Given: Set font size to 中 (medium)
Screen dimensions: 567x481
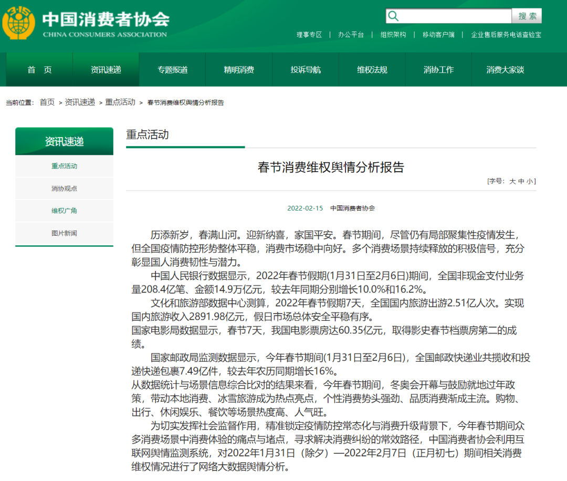Looking at the screenshot, I should 521,181.
